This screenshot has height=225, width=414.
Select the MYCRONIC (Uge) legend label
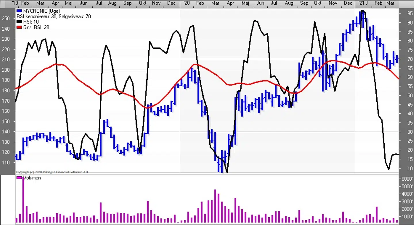[41, 11]
